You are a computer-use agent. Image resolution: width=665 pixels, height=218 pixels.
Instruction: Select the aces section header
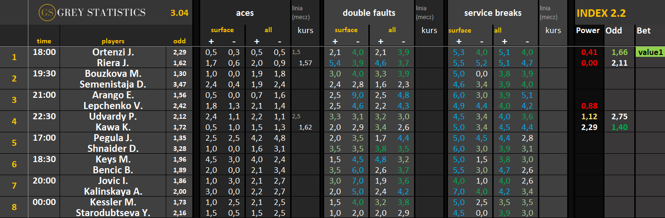pyautogui.click(x=245, y=13)
